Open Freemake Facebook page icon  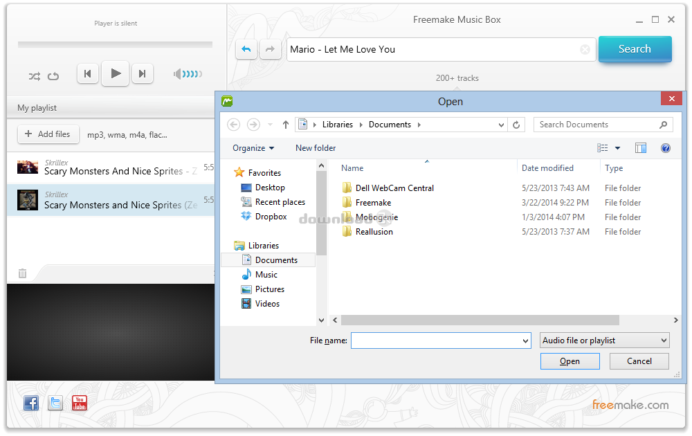(x=31, y=403)
